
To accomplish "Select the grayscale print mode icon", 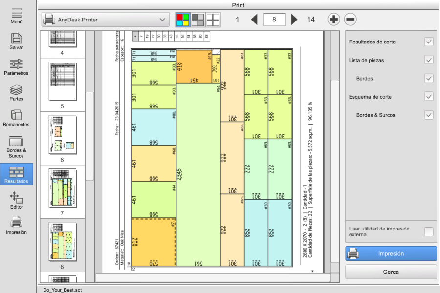I will coord(198,20).
